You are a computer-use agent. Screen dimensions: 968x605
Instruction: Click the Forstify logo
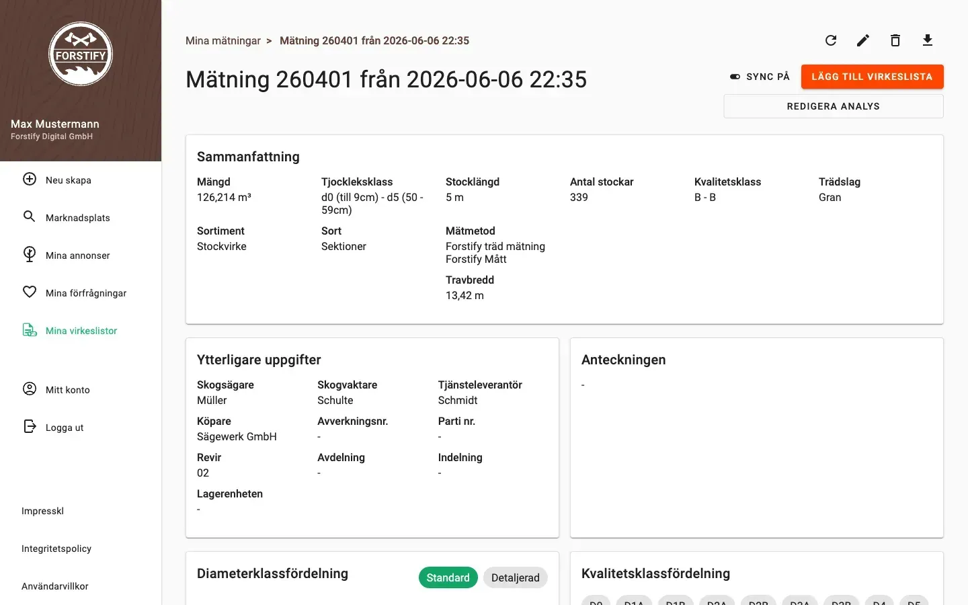coord(81,54)
